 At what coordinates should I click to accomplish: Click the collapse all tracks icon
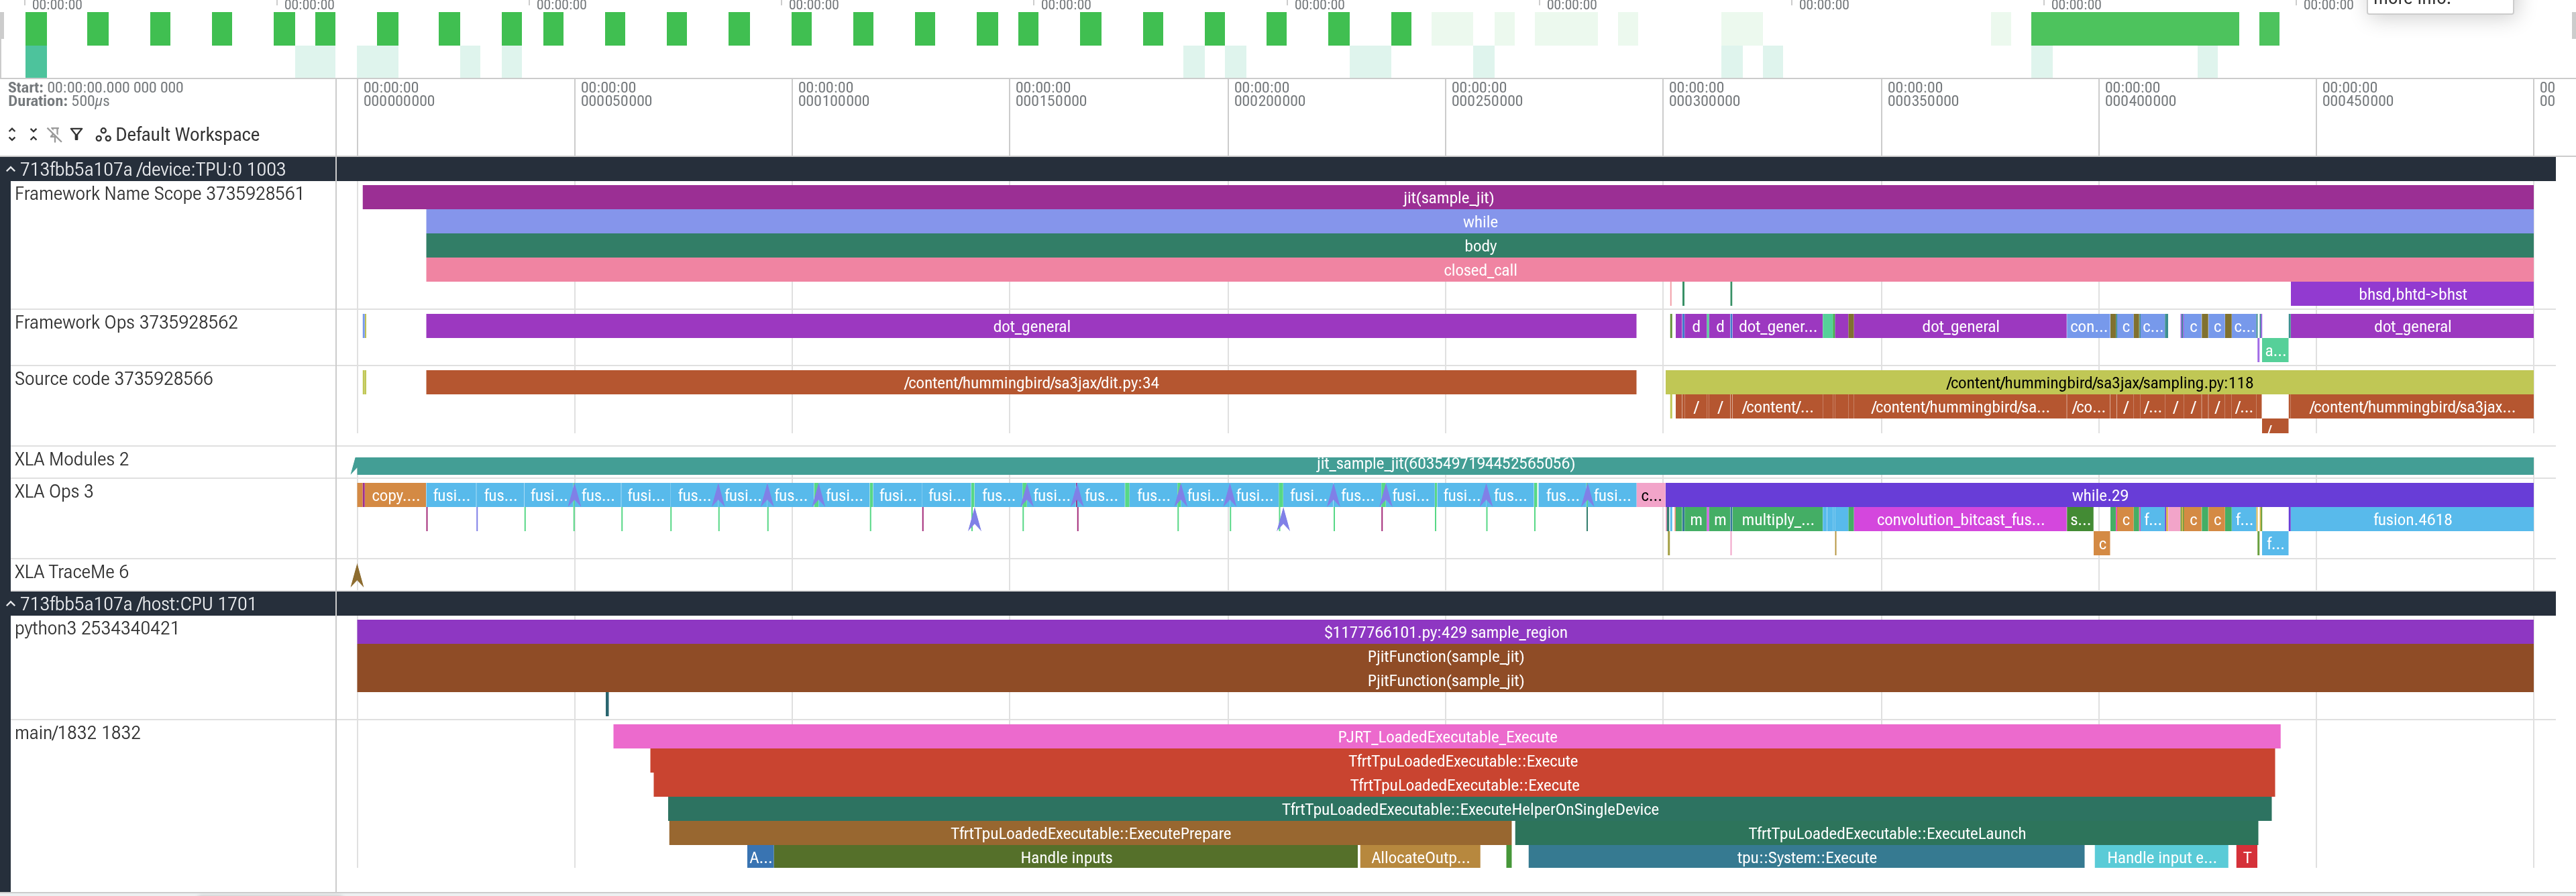(x=33, y=134)
